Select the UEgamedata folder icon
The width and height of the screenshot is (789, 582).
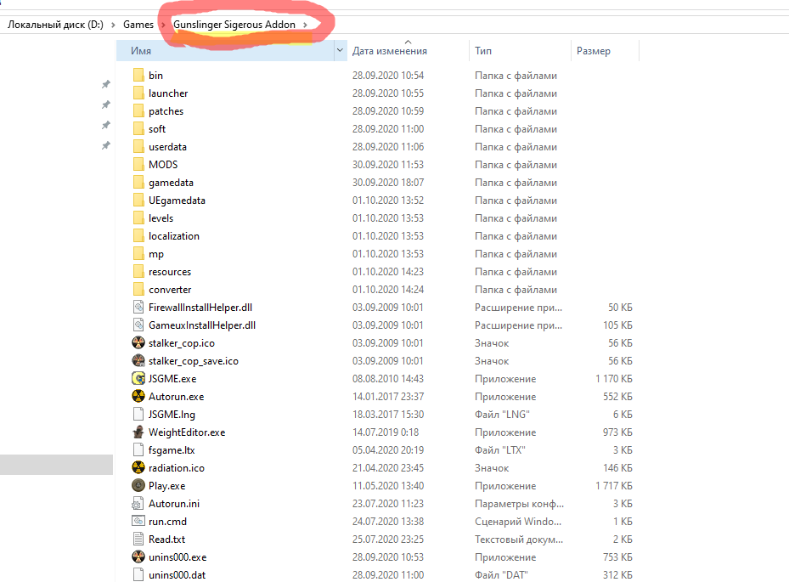[138, 201]
